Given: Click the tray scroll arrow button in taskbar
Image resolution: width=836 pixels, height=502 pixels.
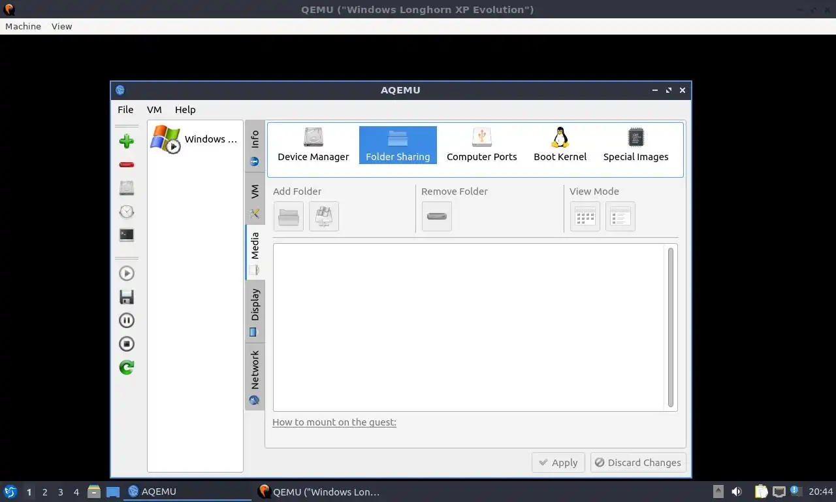Looking at the screenshot, I should tap(718, 492).
